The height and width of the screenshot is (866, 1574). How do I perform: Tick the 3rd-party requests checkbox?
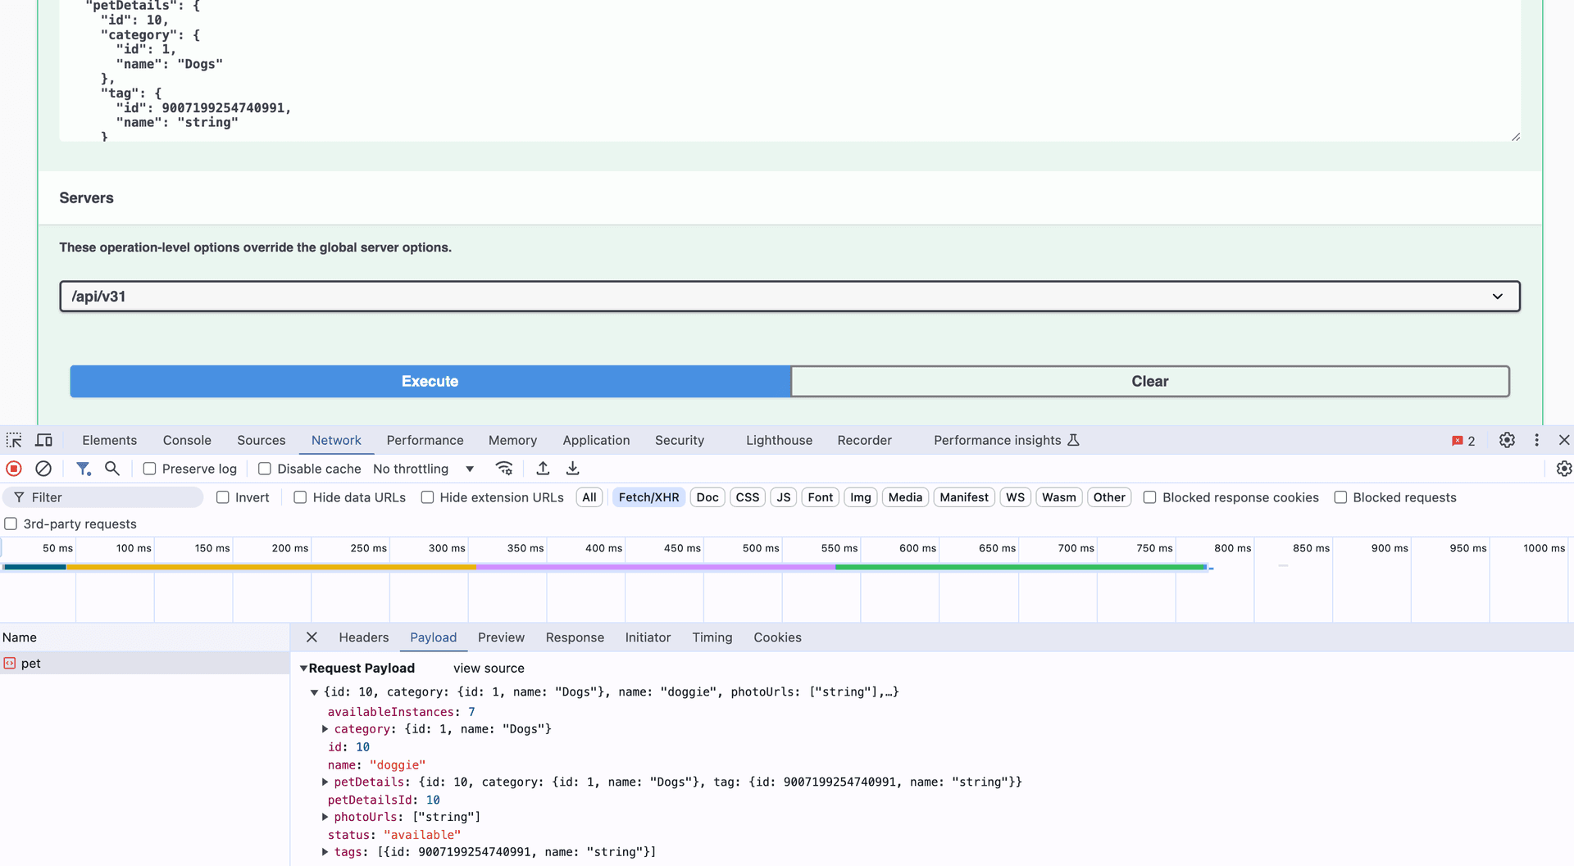tap(11, 524)
